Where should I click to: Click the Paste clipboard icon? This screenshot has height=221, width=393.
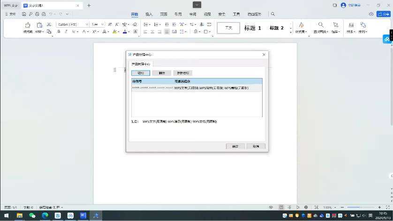point(39,25)
